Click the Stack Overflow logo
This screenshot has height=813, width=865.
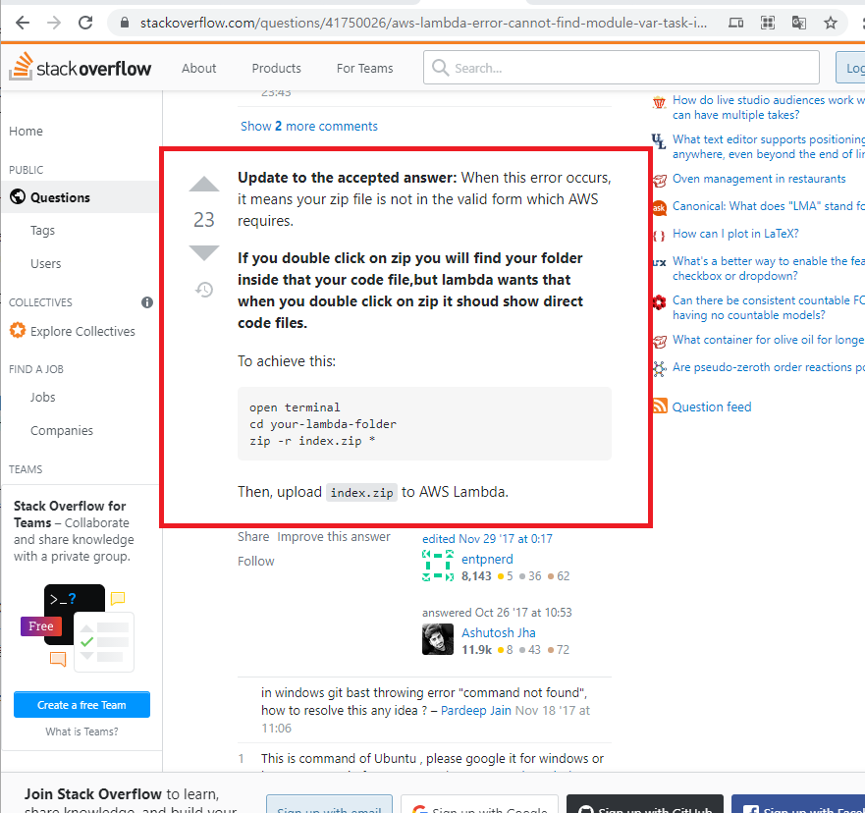[81, 68]
